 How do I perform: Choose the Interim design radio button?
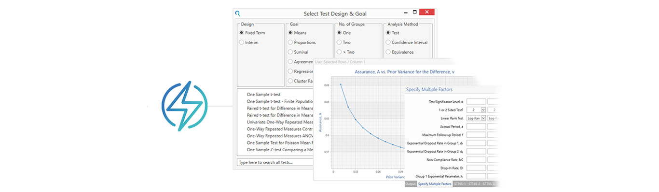point(242,42)
